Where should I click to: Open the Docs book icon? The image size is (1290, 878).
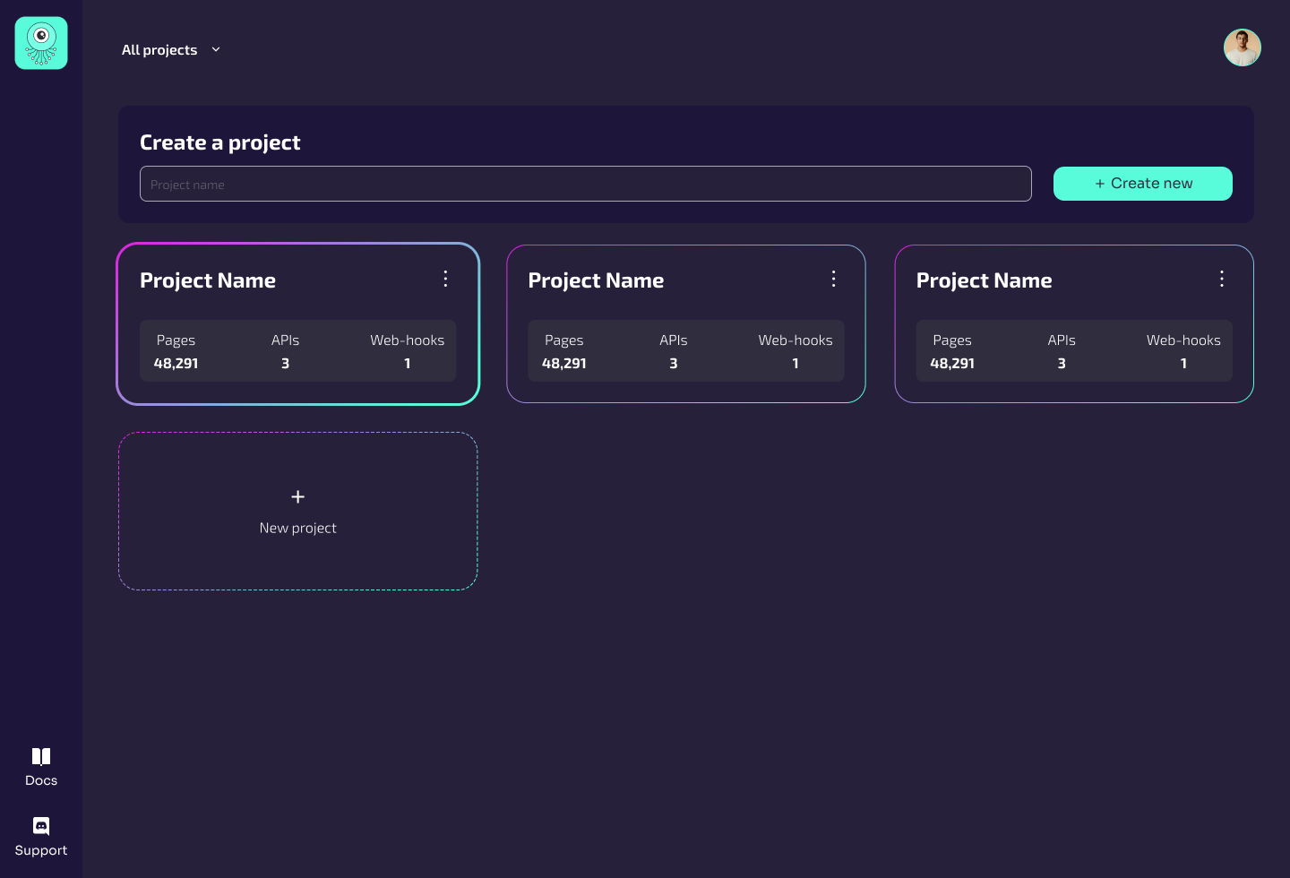point(41,756)
